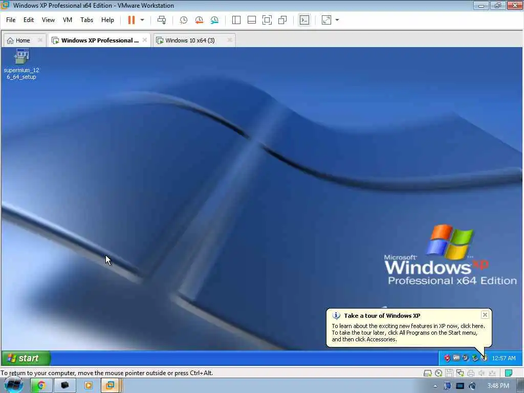This screenshot has height=393, width=524.
Task: Open the Edit menu
Action: (x=29, y=20)
